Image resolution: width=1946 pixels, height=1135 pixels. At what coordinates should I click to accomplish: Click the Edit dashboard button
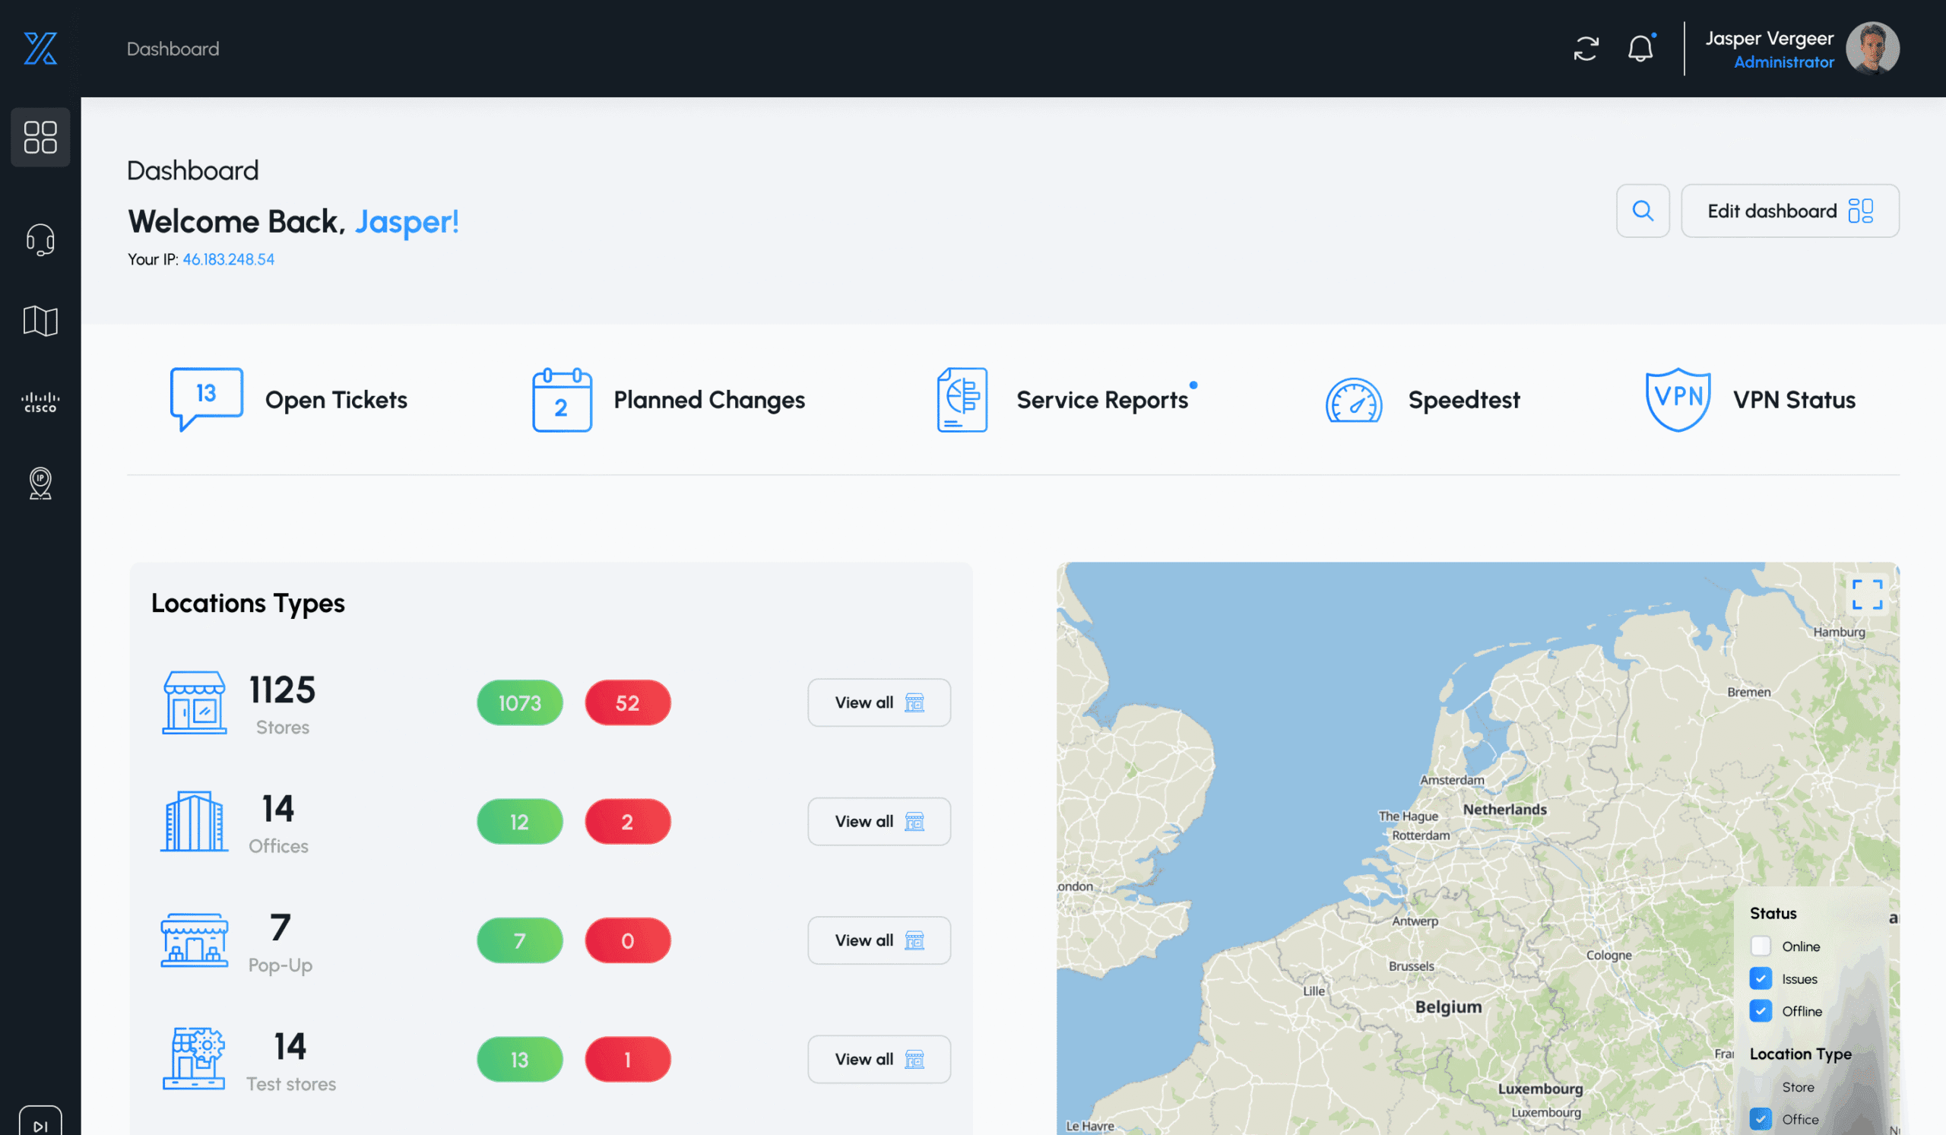[x=1789, y=211]
